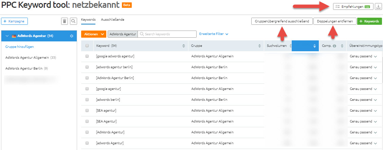The width and height of the screenshot is (383, 150).
Task: Check the [SEA Agentur] capitalized row
Action: [x=87, y=121]
